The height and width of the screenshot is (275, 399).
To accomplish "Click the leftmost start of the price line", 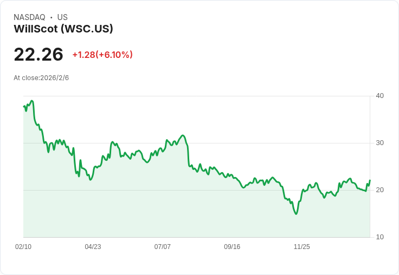I will [24, 106].
